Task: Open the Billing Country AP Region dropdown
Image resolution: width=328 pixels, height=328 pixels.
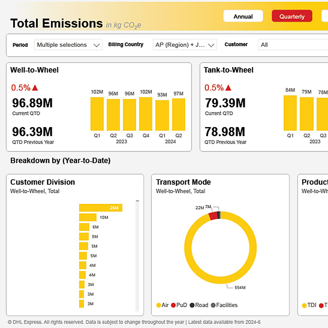Action: 185,44
